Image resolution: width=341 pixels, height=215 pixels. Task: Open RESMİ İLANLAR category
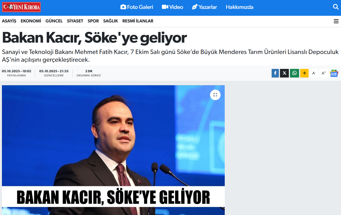tap(138, 21)
